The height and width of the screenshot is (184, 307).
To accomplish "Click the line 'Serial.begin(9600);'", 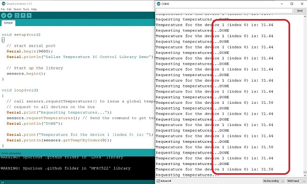I will coord(30,51).
